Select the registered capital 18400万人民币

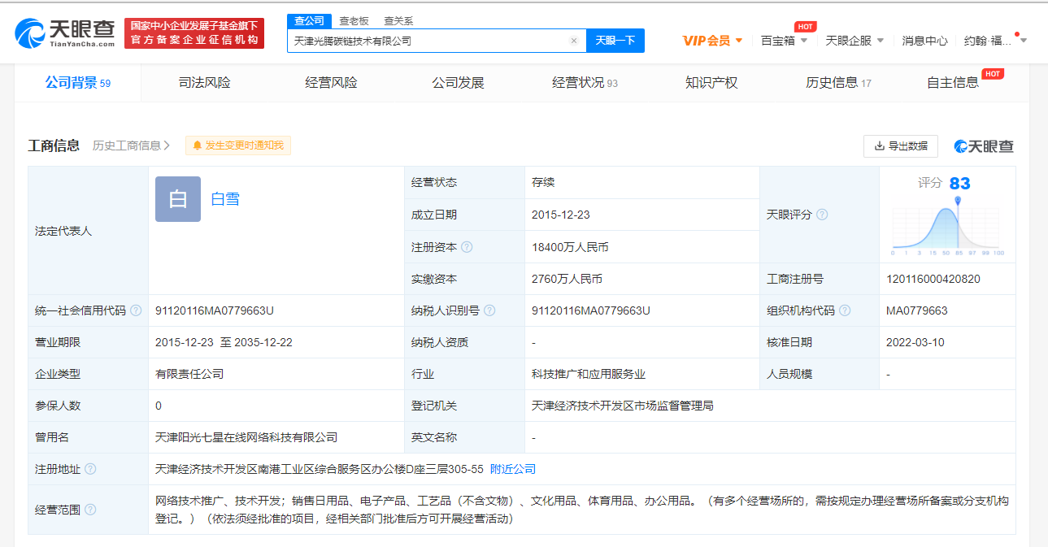[570, 247]
